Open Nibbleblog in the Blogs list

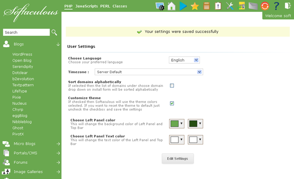pos(22,122)
